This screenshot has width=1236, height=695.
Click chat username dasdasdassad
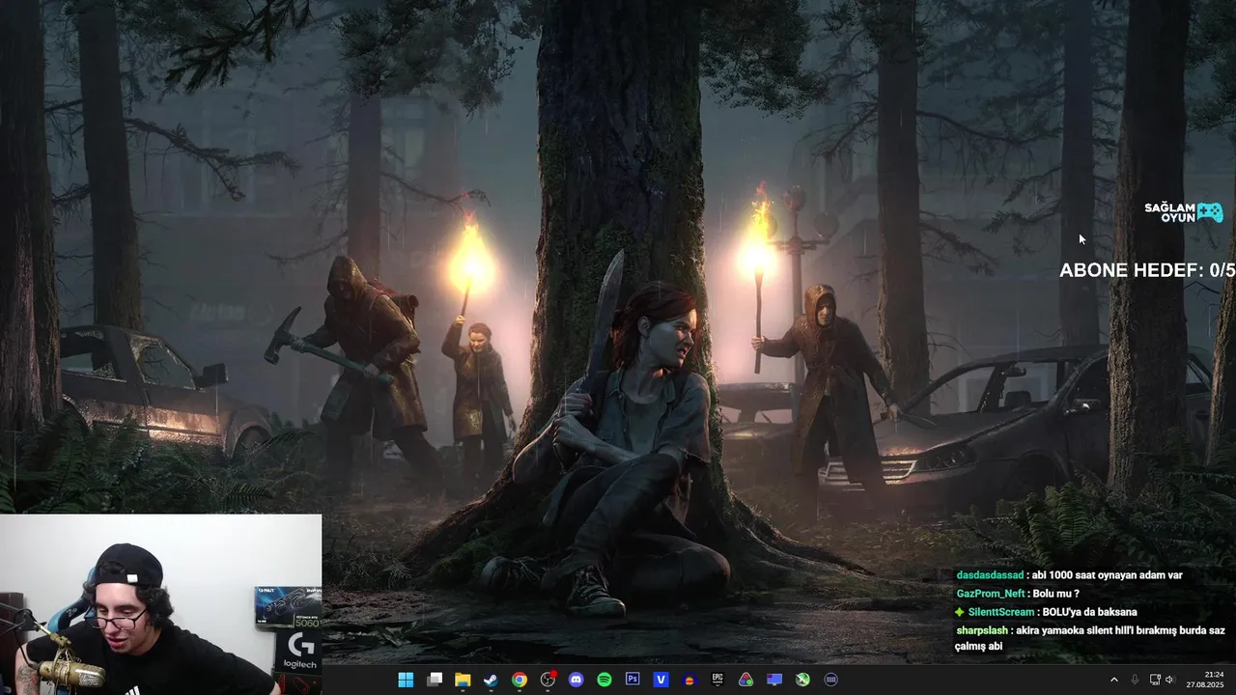(x=991, y=575)
